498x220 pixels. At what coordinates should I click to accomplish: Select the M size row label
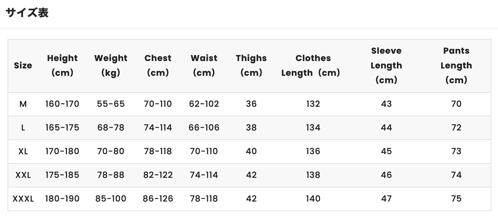pos(23,104)
